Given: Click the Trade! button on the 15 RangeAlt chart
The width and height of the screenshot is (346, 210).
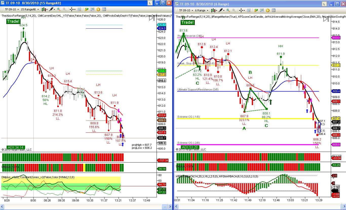Looking at the screenshot, I should point(13,21).
